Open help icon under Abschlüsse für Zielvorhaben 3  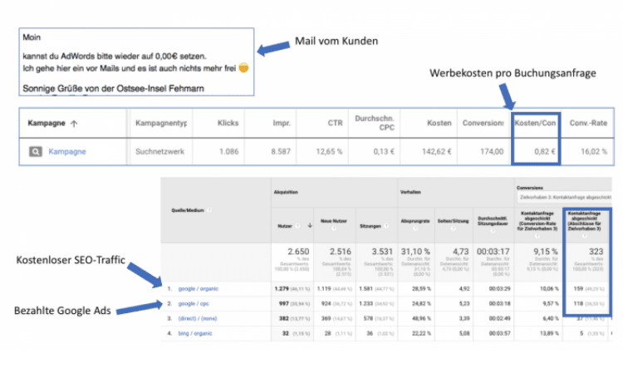(x=584, y=236)
